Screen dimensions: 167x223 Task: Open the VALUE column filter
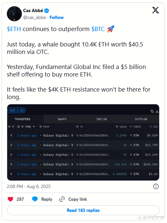pos(117,127)
